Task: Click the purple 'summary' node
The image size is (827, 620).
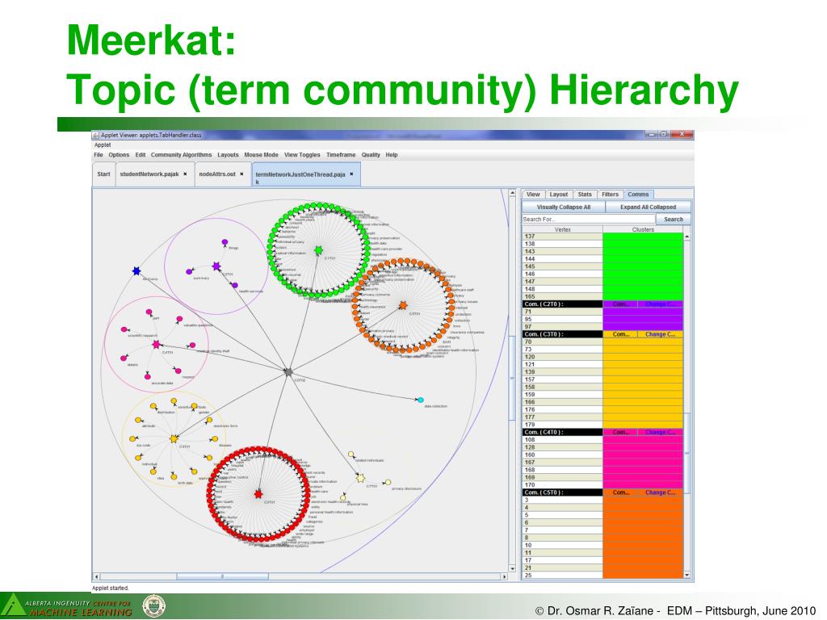Action: tap(189, 272)
